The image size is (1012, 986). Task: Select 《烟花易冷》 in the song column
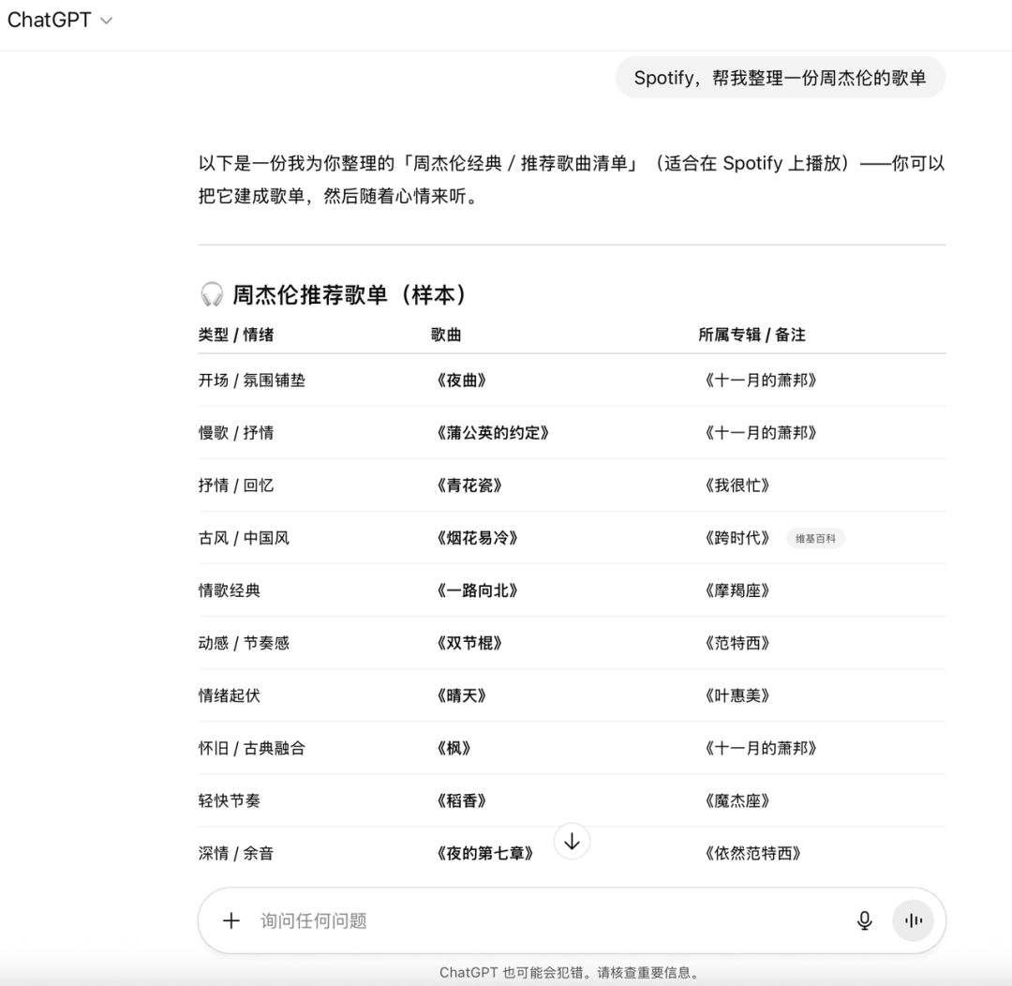click(x=477, y=538)
